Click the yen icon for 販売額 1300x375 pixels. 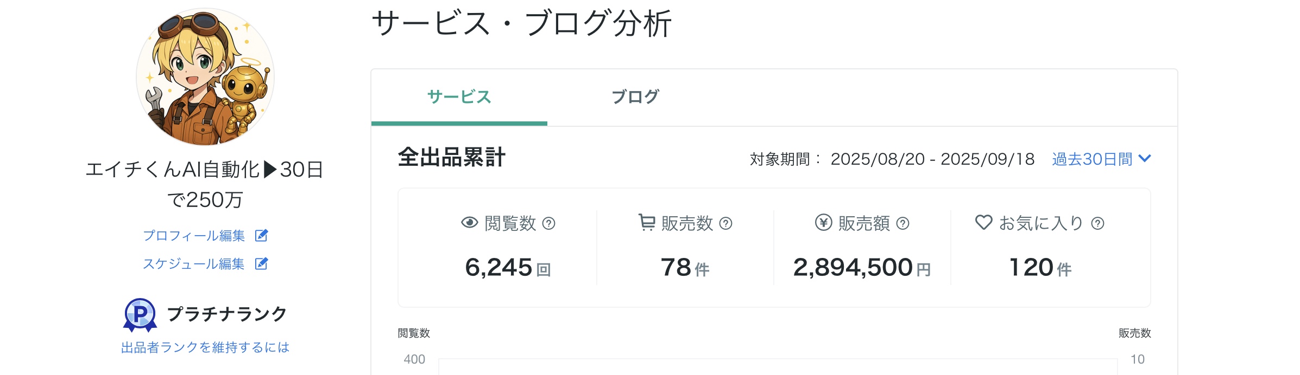pyautogui.click(x=823, y=223)
